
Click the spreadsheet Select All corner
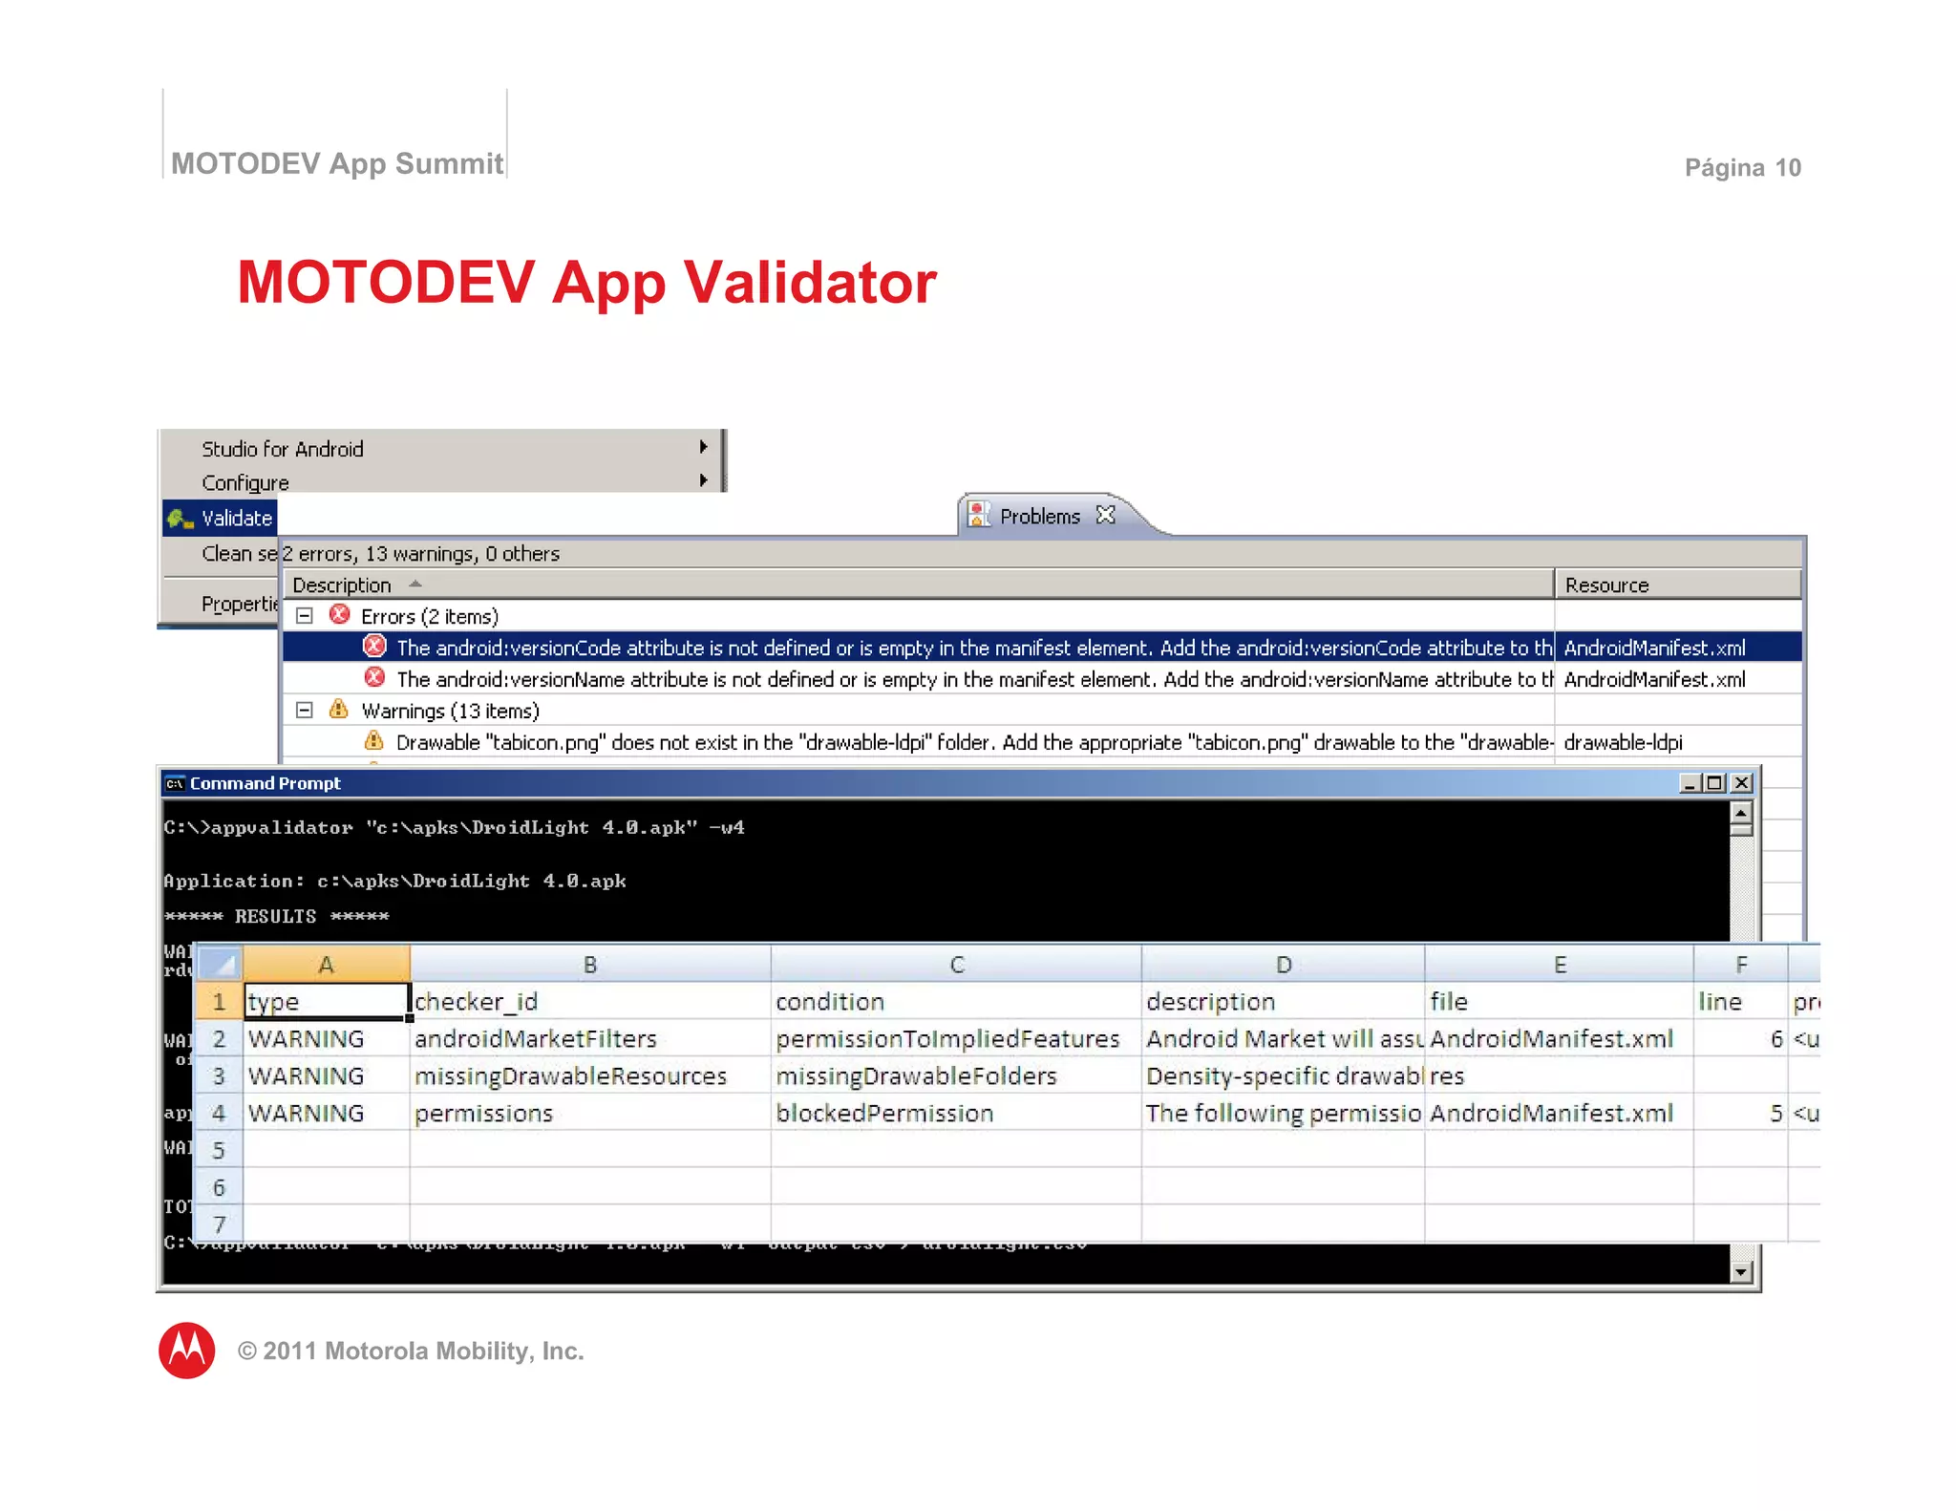(221, 964)
